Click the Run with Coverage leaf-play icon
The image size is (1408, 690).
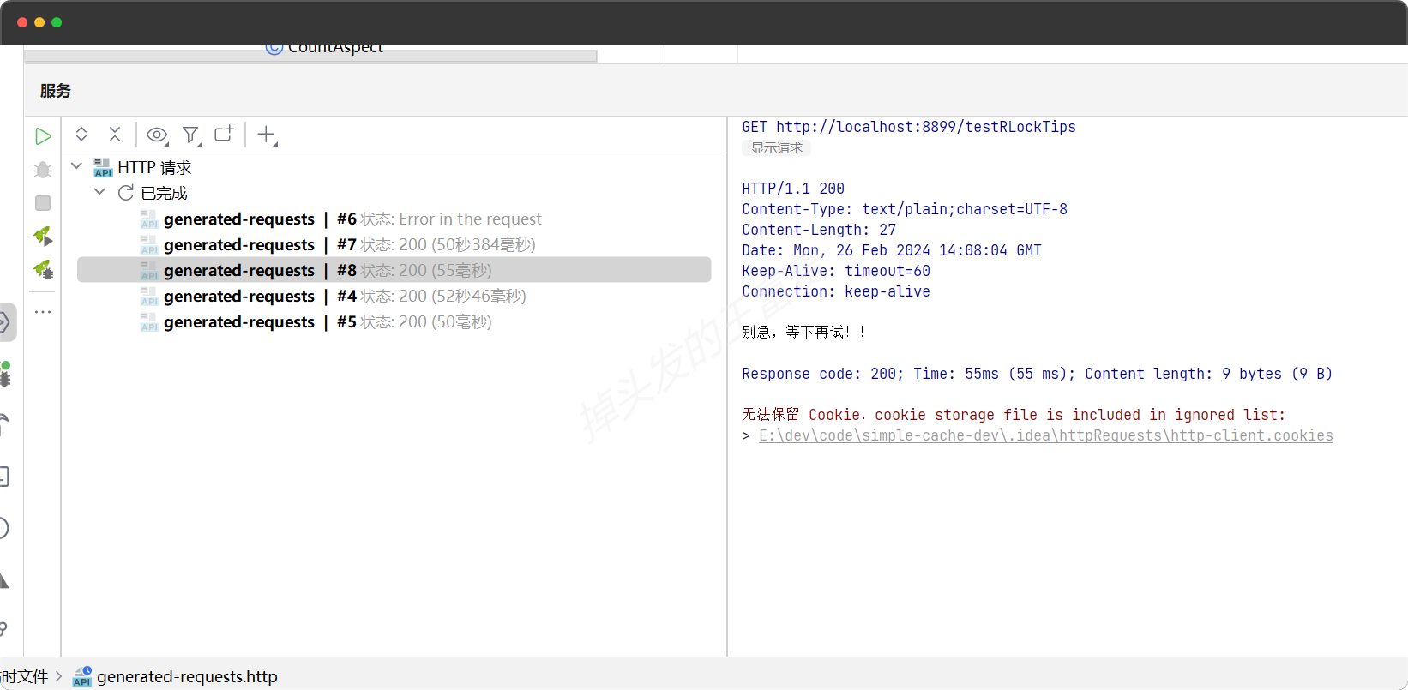tap(43, 236)
